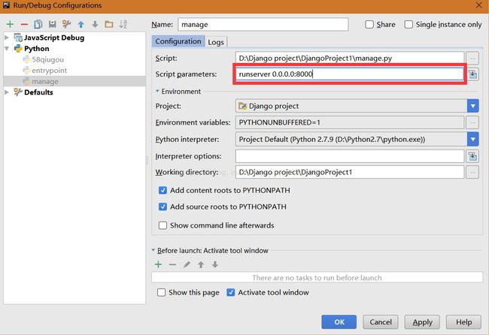Click the Python group icon in the tree

click(x=18, y=49)
